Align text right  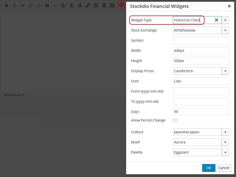click(80, 6)
